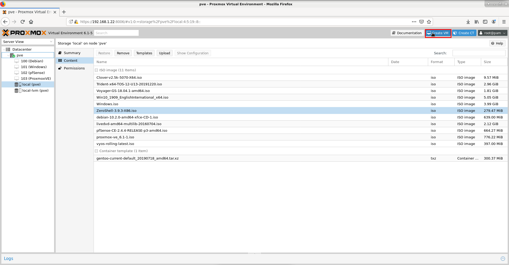Image resolution: width=509 pixels, height=265 pixels.
Task: Open page actions ellipsis menu
Action: pyautogui.click(x=414, y=22)
